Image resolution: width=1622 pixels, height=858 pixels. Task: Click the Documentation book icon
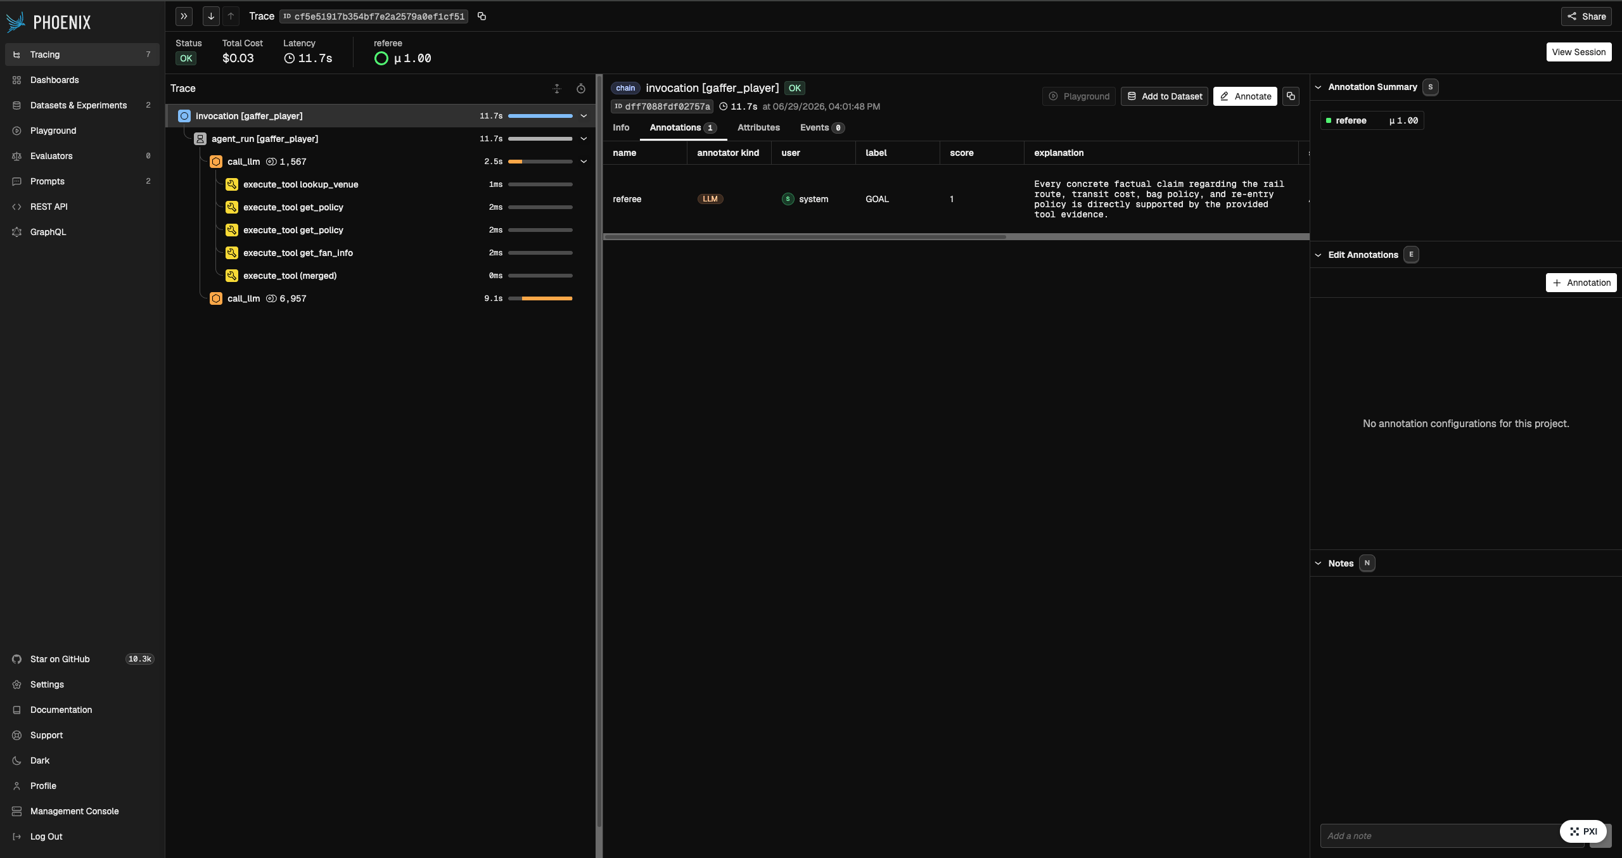(17, 710)
